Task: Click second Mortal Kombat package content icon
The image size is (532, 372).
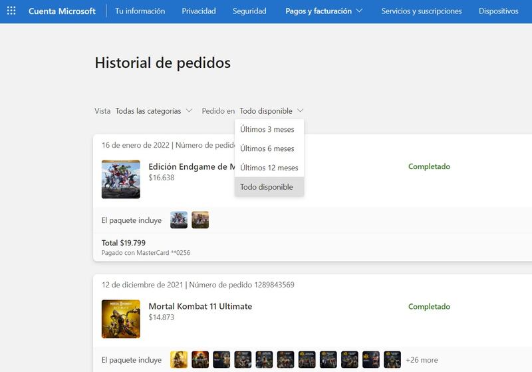Action: click(200, 360)
